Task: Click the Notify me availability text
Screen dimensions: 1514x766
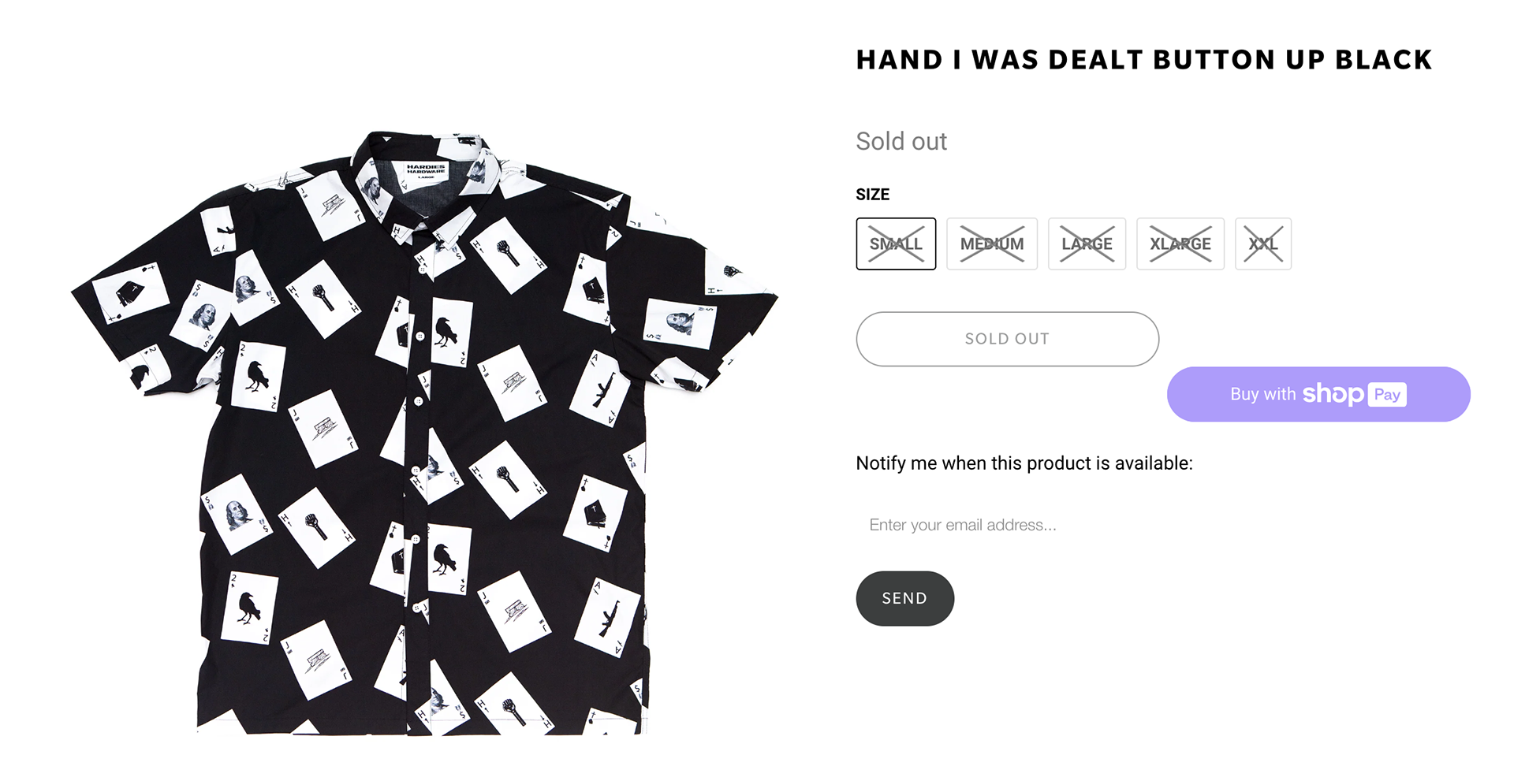Action: [1024, 463]
